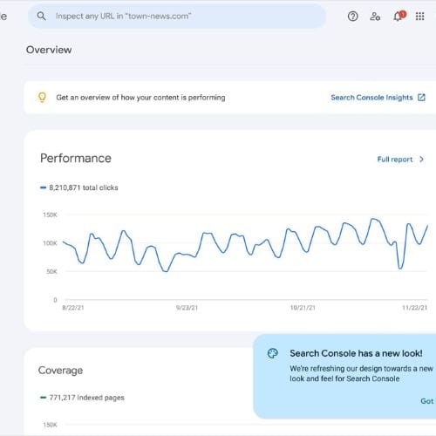Open the Performance Full report
Viewport: 436px width, 436px height.
point(395,160)
